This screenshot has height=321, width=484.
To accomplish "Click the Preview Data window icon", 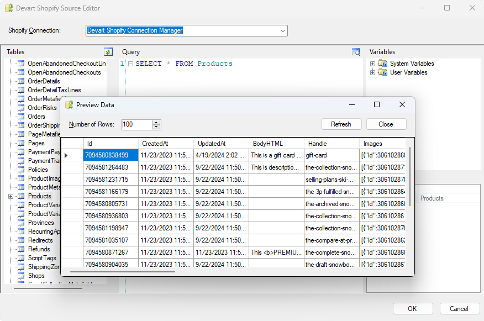I will (69, 105).
